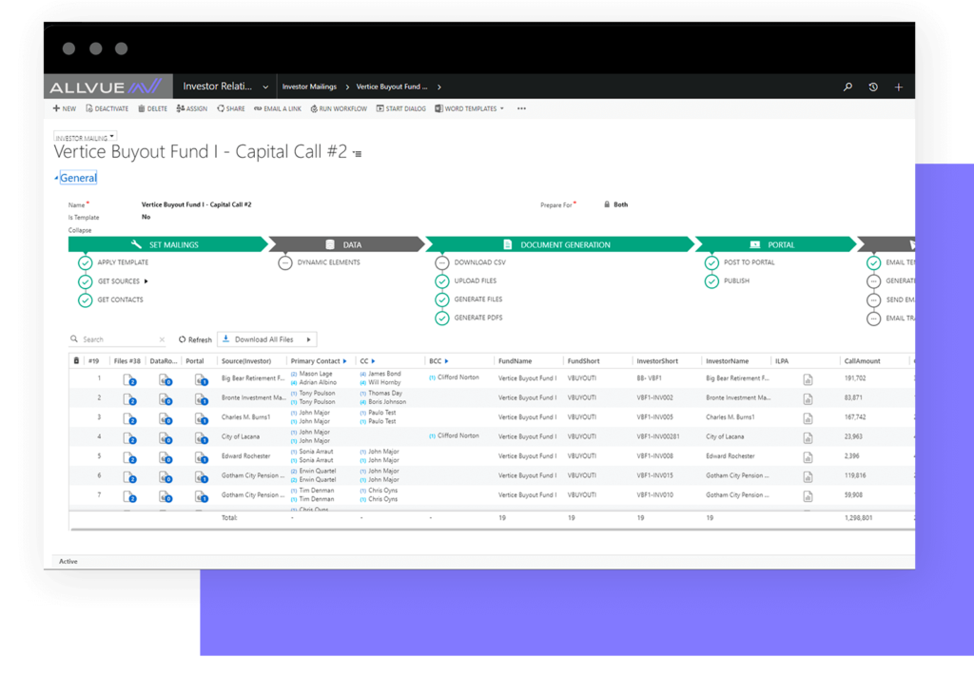Screen dimensions: 974x696
Task: Click RUN WORKFLOW command
Action: pos(339,108)
